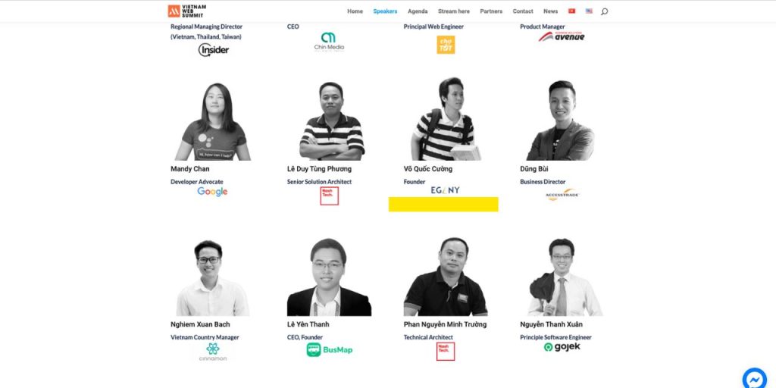The width and height of the screenshot is (776, 388).
Task: Click the gojek logo under Nguyễn Thanh Xuân
Action: pos(562,347)
